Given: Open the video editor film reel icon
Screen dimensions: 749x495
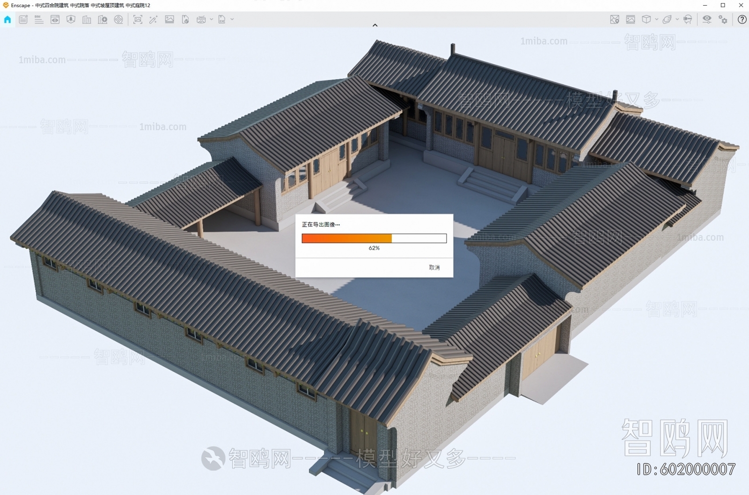Looking at the screenshot, I should (x=118, y=20).
